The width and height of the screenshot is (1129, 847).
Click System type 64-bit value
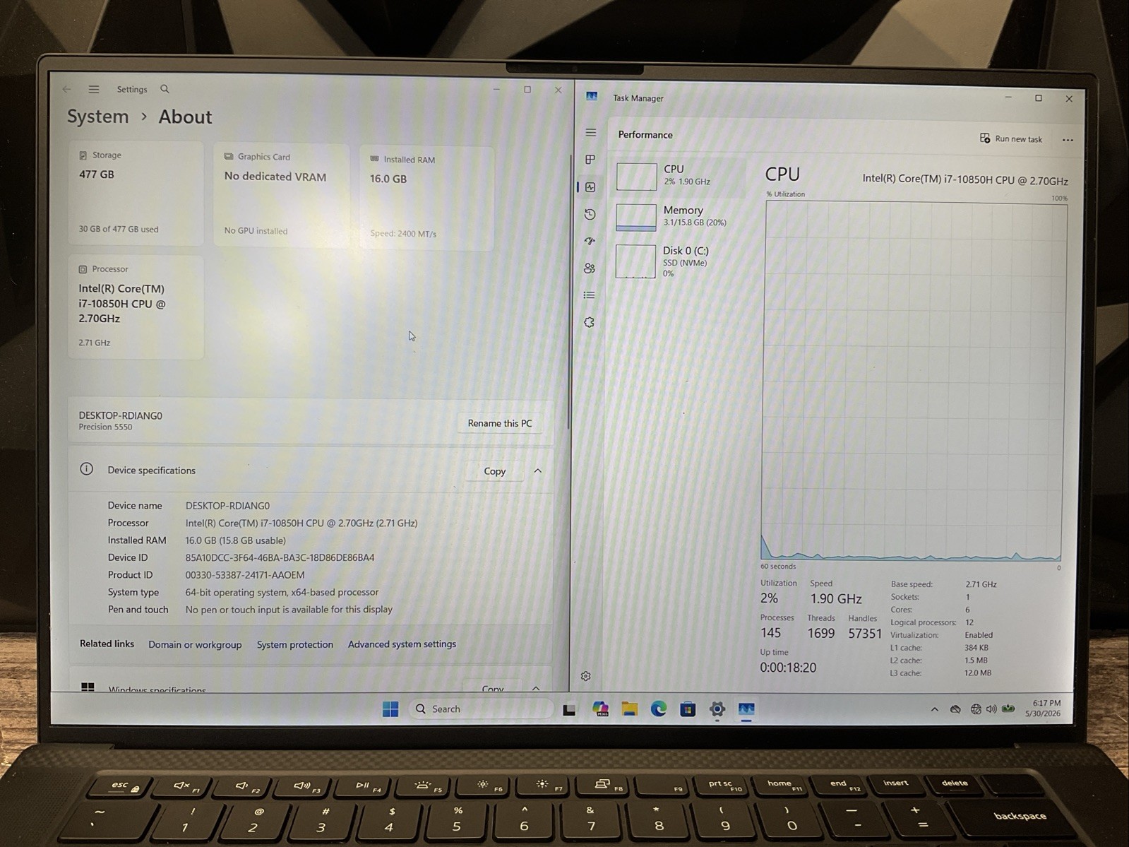282,592
